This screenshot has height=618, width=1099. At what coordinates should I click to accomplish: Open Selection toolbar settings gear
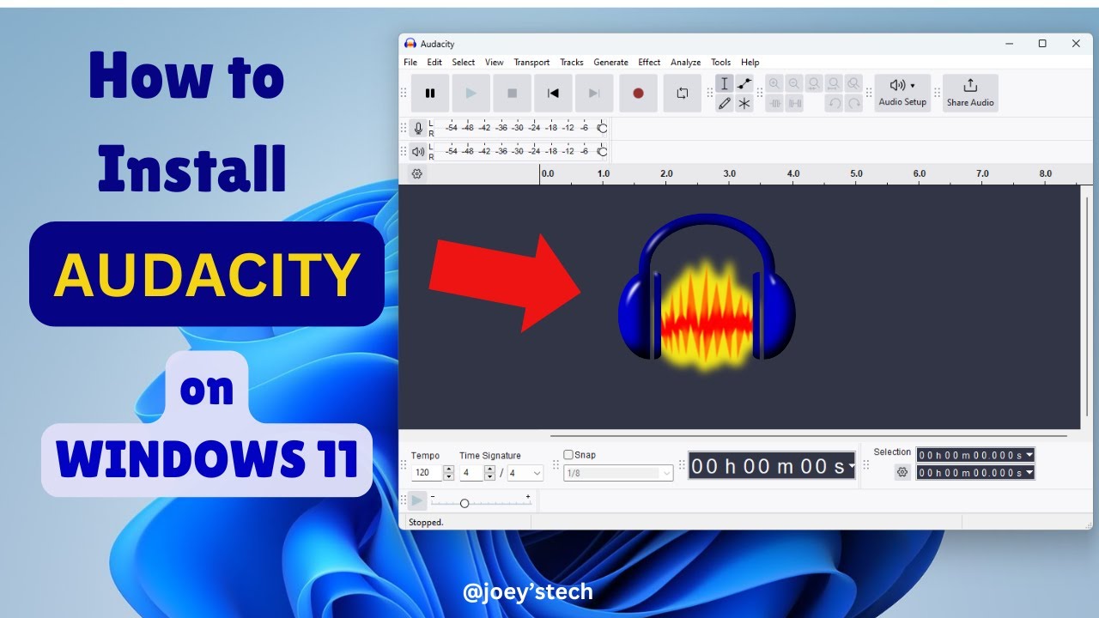(x=902, y=472)
